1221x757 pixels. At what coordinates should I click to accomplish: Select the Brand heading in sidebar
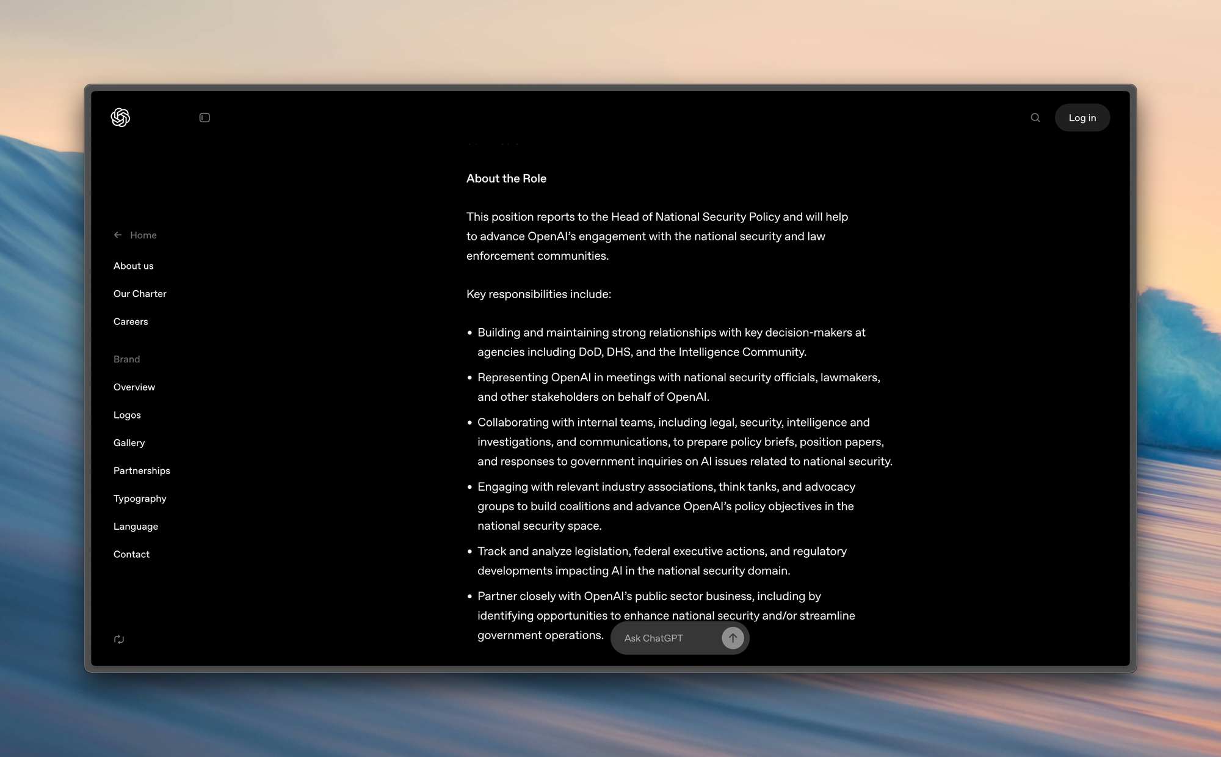(126, 359)
